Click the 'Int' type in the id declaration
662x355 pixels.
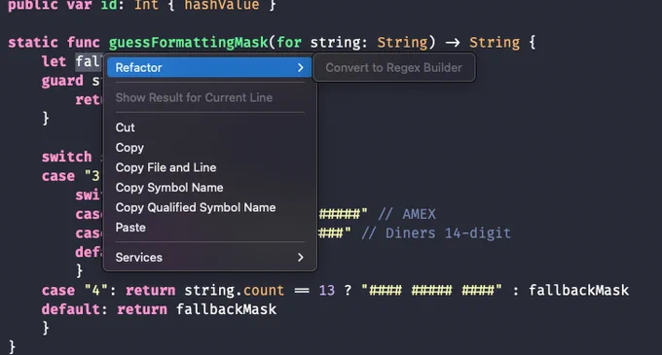(146, 5)
